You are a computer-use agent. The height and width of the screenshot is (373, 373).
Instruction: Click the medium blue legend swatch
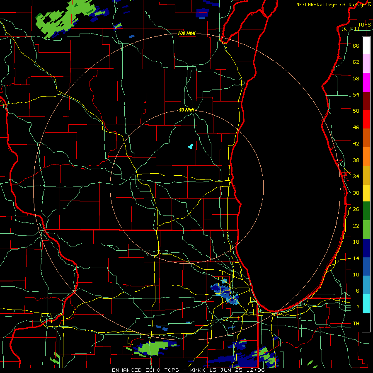coord(366,266)
